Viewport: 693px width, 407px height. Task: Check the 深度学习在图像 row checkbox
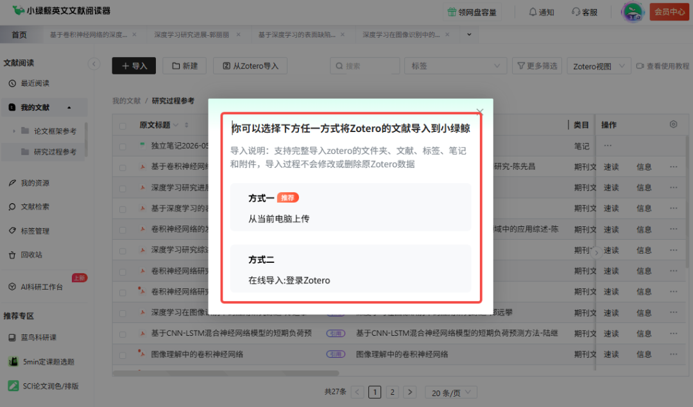123,313
